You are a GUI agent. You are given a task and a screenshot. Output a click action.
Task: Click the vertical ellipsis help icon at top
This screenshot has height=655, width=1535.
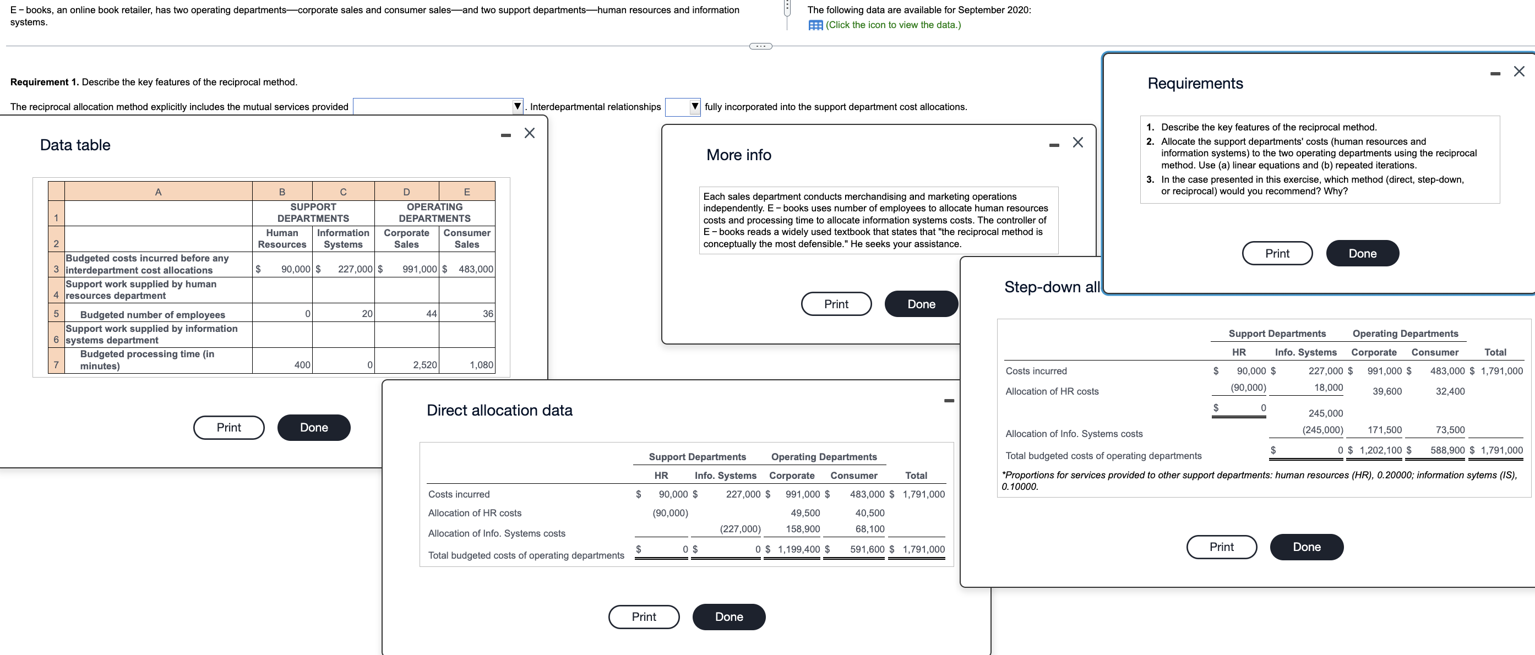click(x=789, y=6)
